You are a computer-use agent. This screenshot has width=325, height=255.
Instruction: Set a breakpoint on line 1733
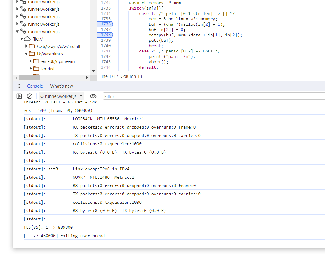click(x=106, y=8)
